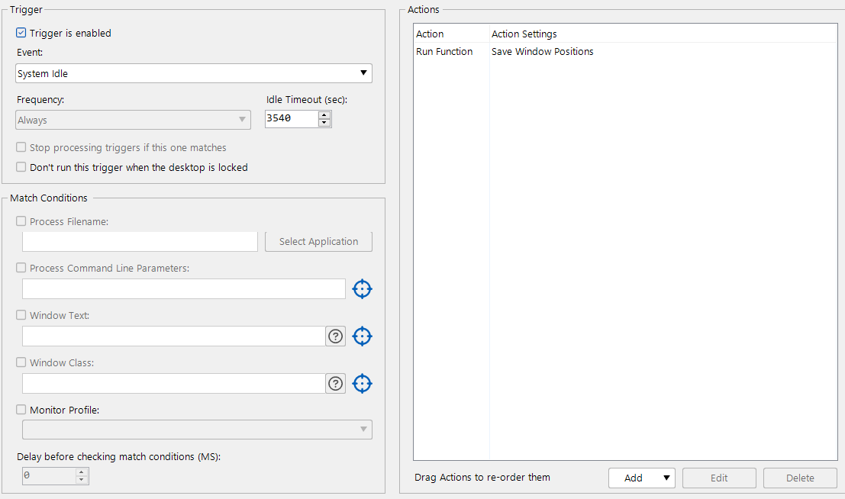
Task: Click target finder icon for Command Line Parameters
Action: (x=362, y=289)
